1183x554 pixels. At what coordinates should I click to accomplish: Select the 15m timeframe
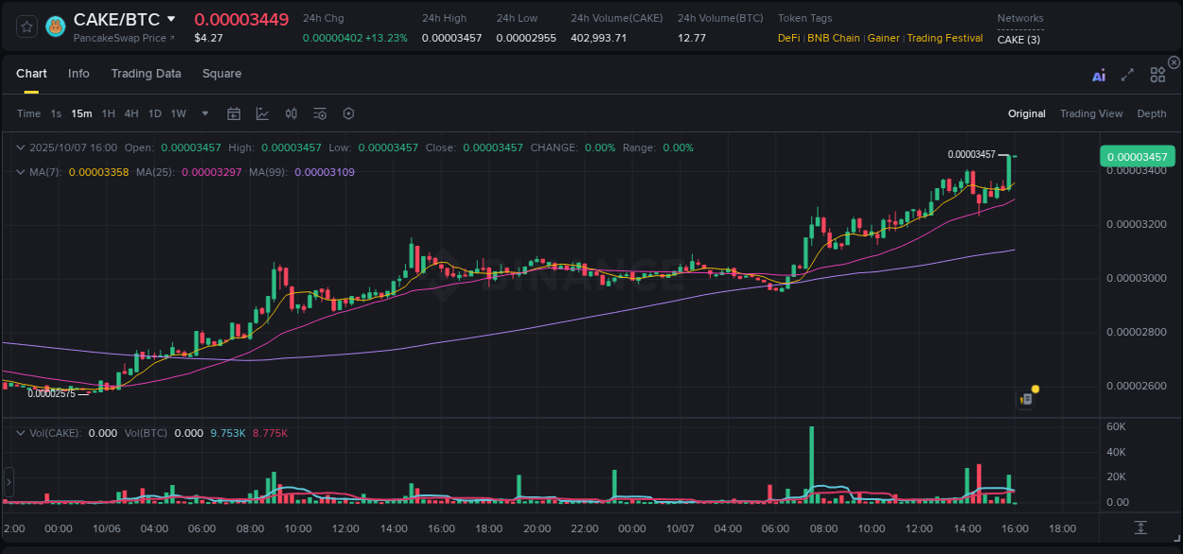[81, 113]
